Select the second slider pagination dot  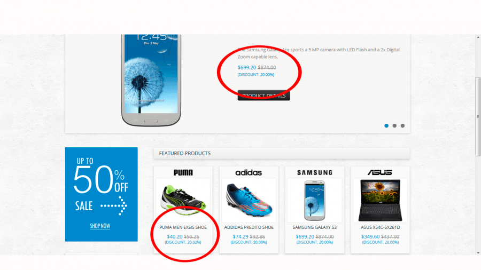point(394,125)
